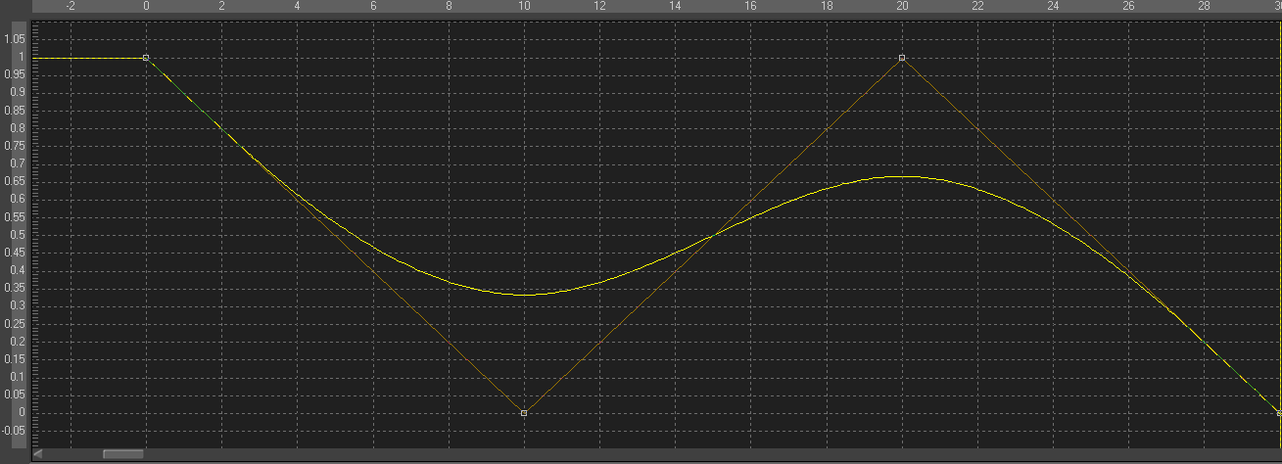Image resolution: width=1282 pixels, height=464 pixels.
Task: Click the horizontal scrollbar left arrow
Action: pos(37,454)
